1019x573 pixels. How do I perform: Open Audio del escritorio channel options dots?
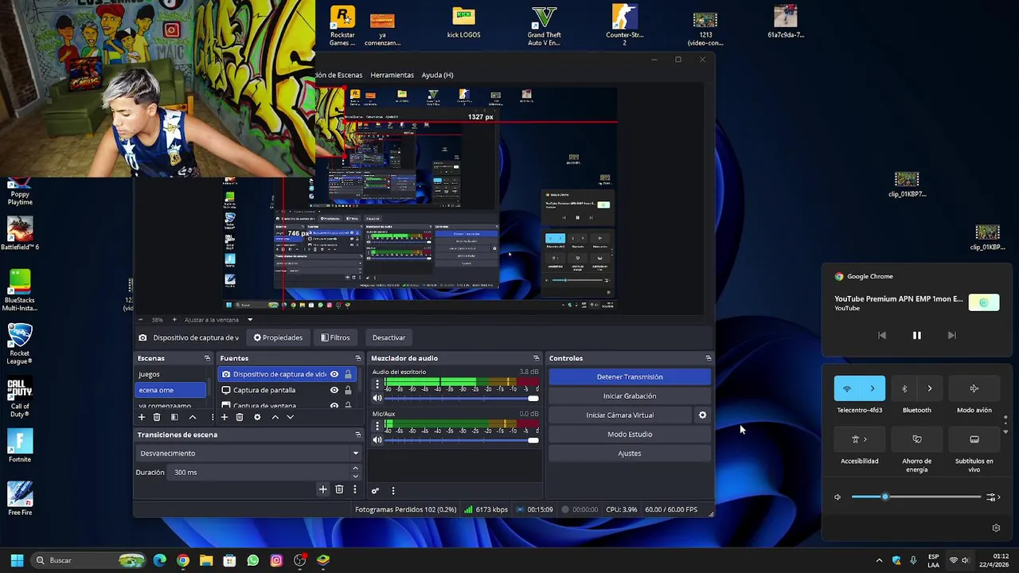click(377, 384)
